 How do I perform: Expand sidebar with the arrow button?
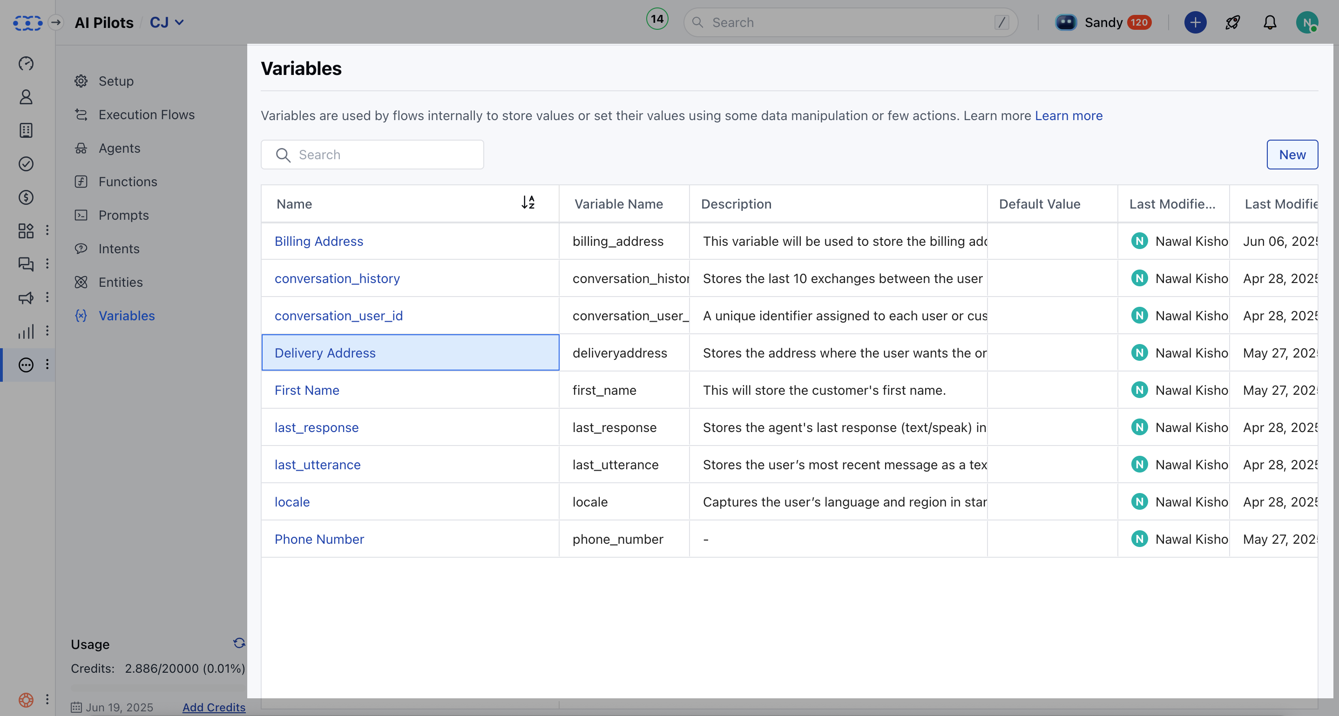[55, 22]
